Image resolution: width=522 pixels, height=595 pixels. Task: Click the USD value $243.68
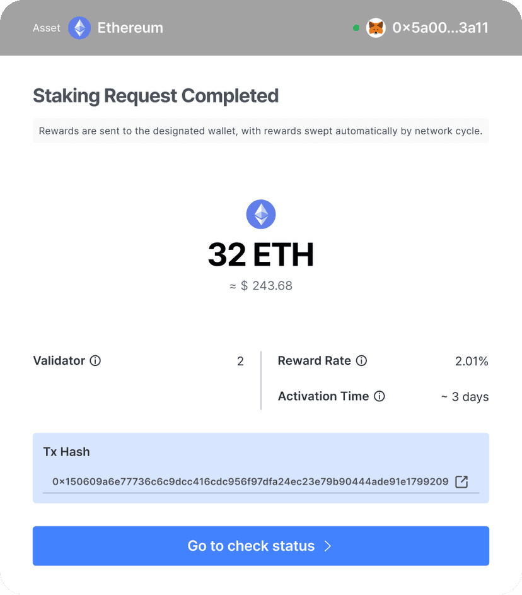[260, 285]
